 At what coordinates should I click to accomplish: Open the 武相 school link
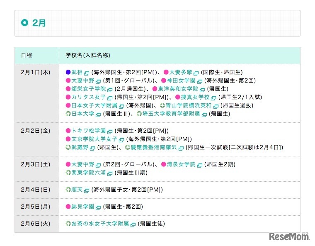pyautogui.click(x=77, y=72)
